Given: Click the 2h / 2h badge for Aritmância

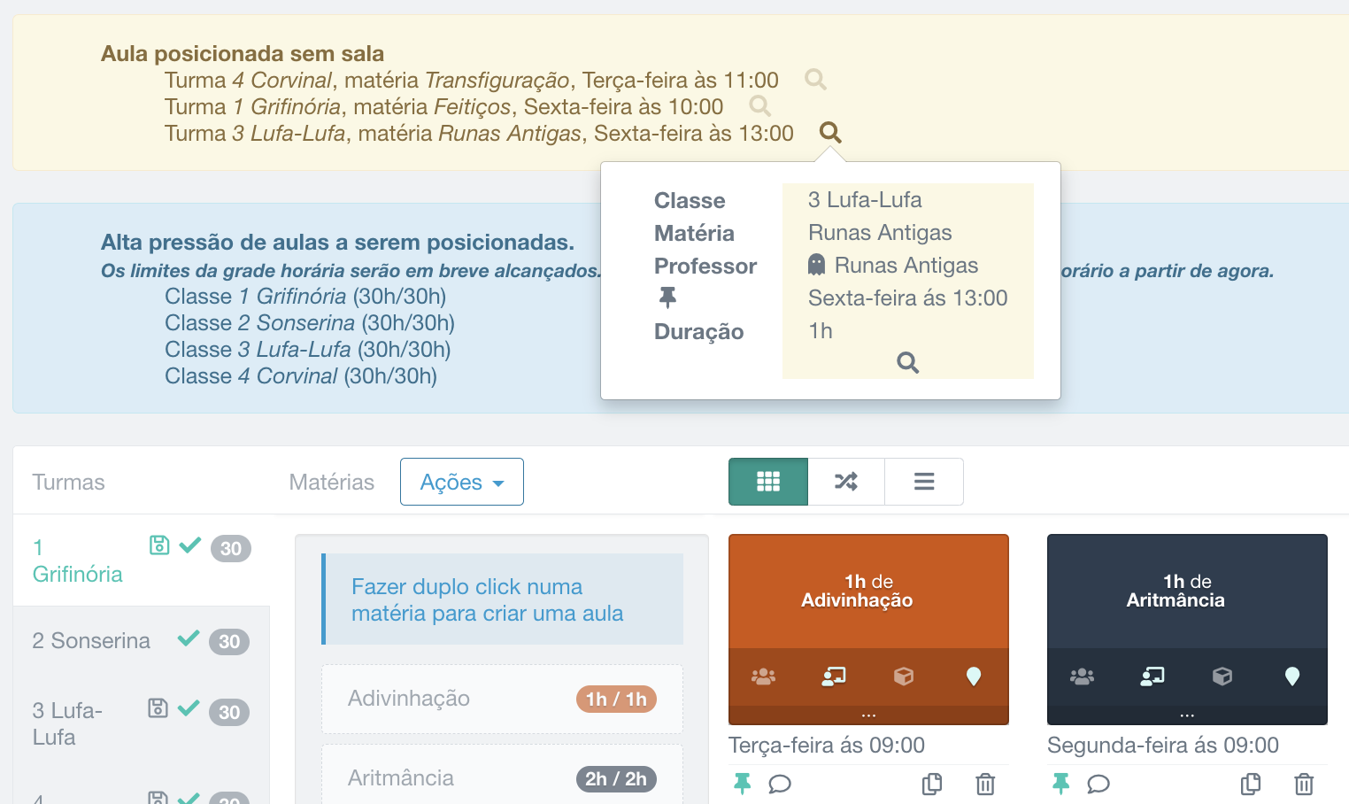Looking at the screenshot, I should (616, 778).
